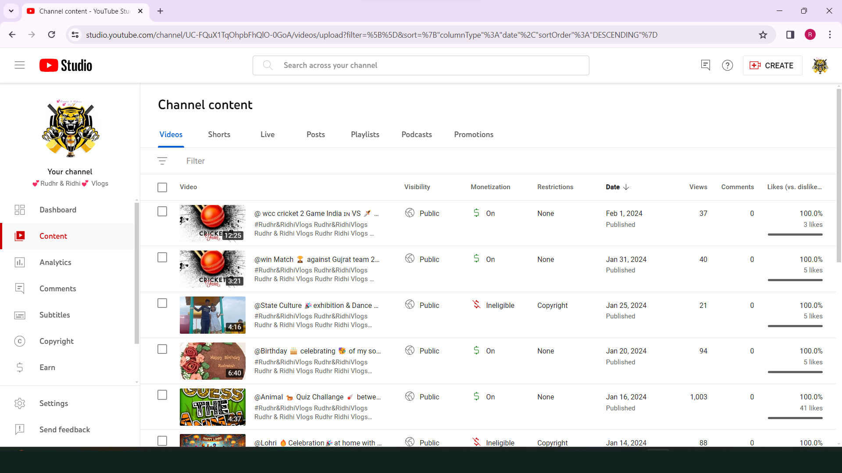Open the browser tab search dropdown chevron
842x473 pixels.
pyautogui.click(x=11, y=11)
